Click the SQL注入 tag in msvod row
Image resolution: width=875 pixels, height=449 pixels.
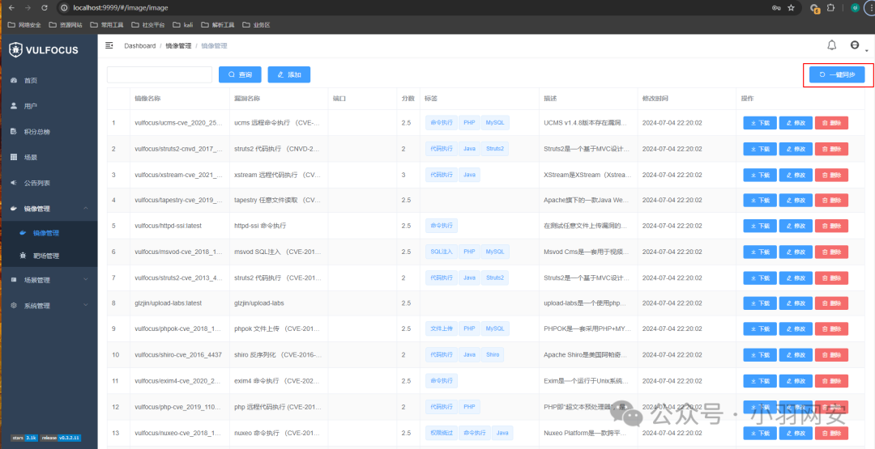[442, 252]
